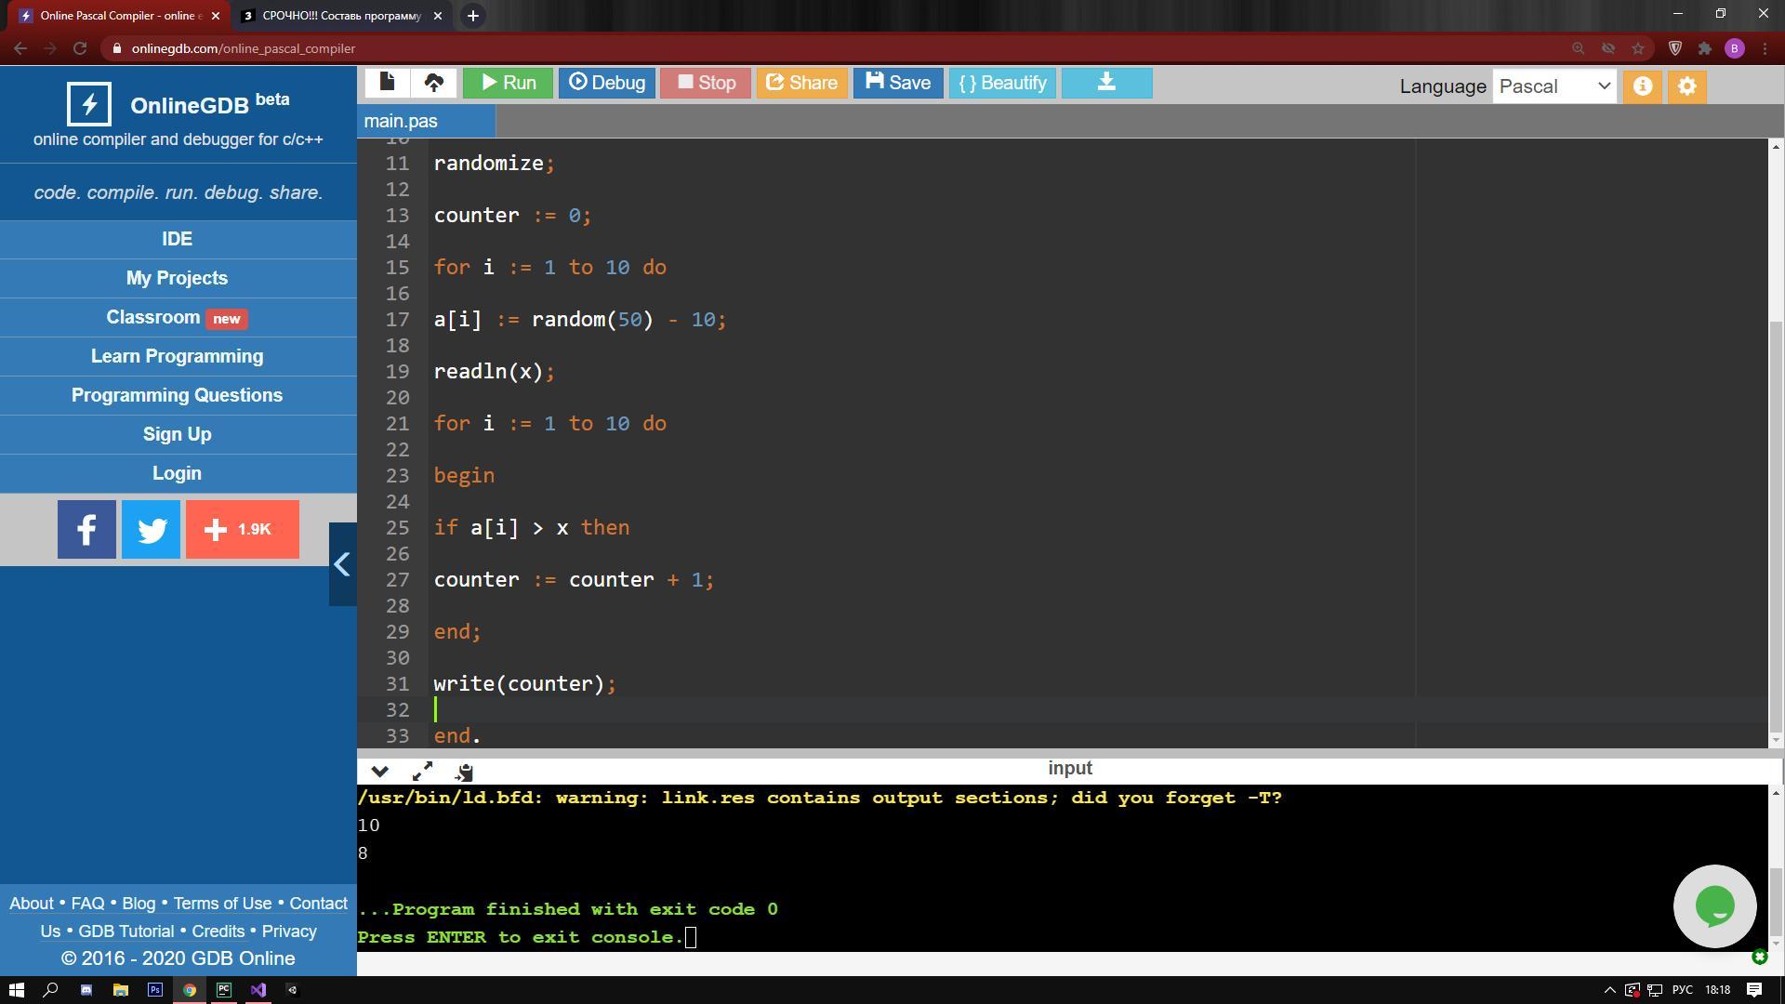This screenshot has width=1785, height=1004.
Task: Collapse the console with the down chevron
Action: click(379, 772)
